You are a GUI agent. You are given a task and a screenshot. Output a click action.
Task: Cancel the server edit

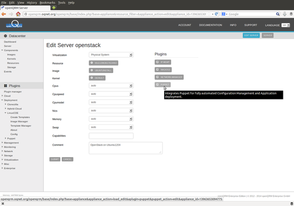click(67, 159)
